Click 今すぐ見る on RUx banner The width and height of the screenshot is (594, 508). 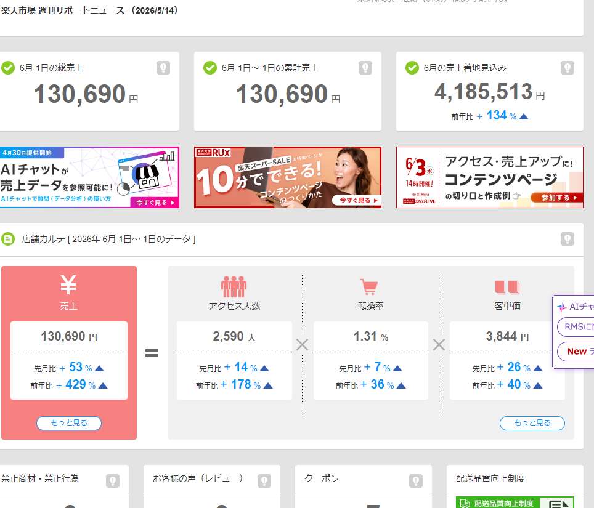[x=358, y=200]
